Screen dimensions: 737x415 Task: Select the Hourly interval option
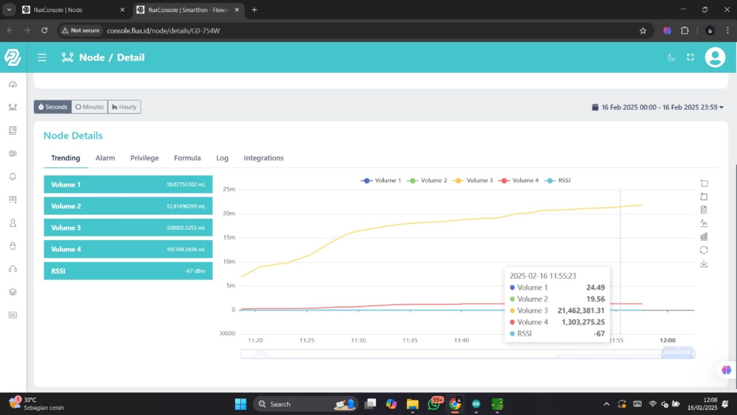pyautogui.click(x=124, y=107)
